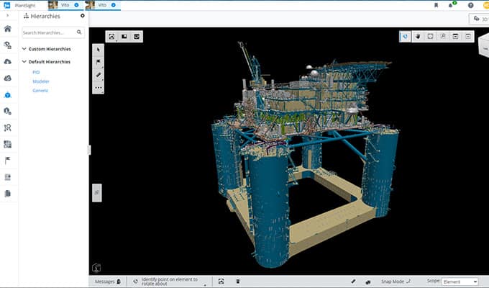Click the home icon in sidebar
Viewport: 489px width, 288px height.
[8, 29]
